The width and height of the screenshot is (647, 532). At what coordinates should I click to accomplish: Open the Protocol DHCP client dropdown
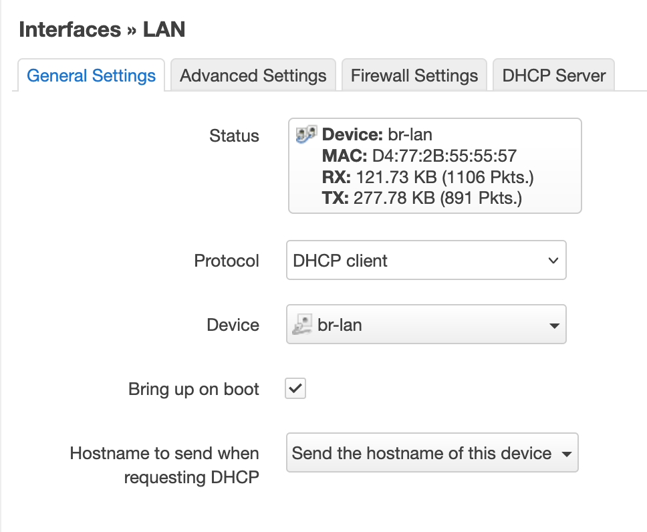(x=426, y=260)
